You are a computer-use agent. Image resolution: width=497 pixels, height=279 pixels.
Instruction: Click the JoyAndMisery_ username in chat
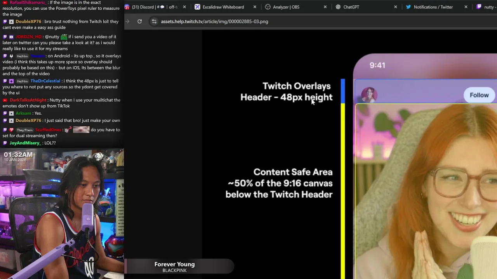(25, 143)
